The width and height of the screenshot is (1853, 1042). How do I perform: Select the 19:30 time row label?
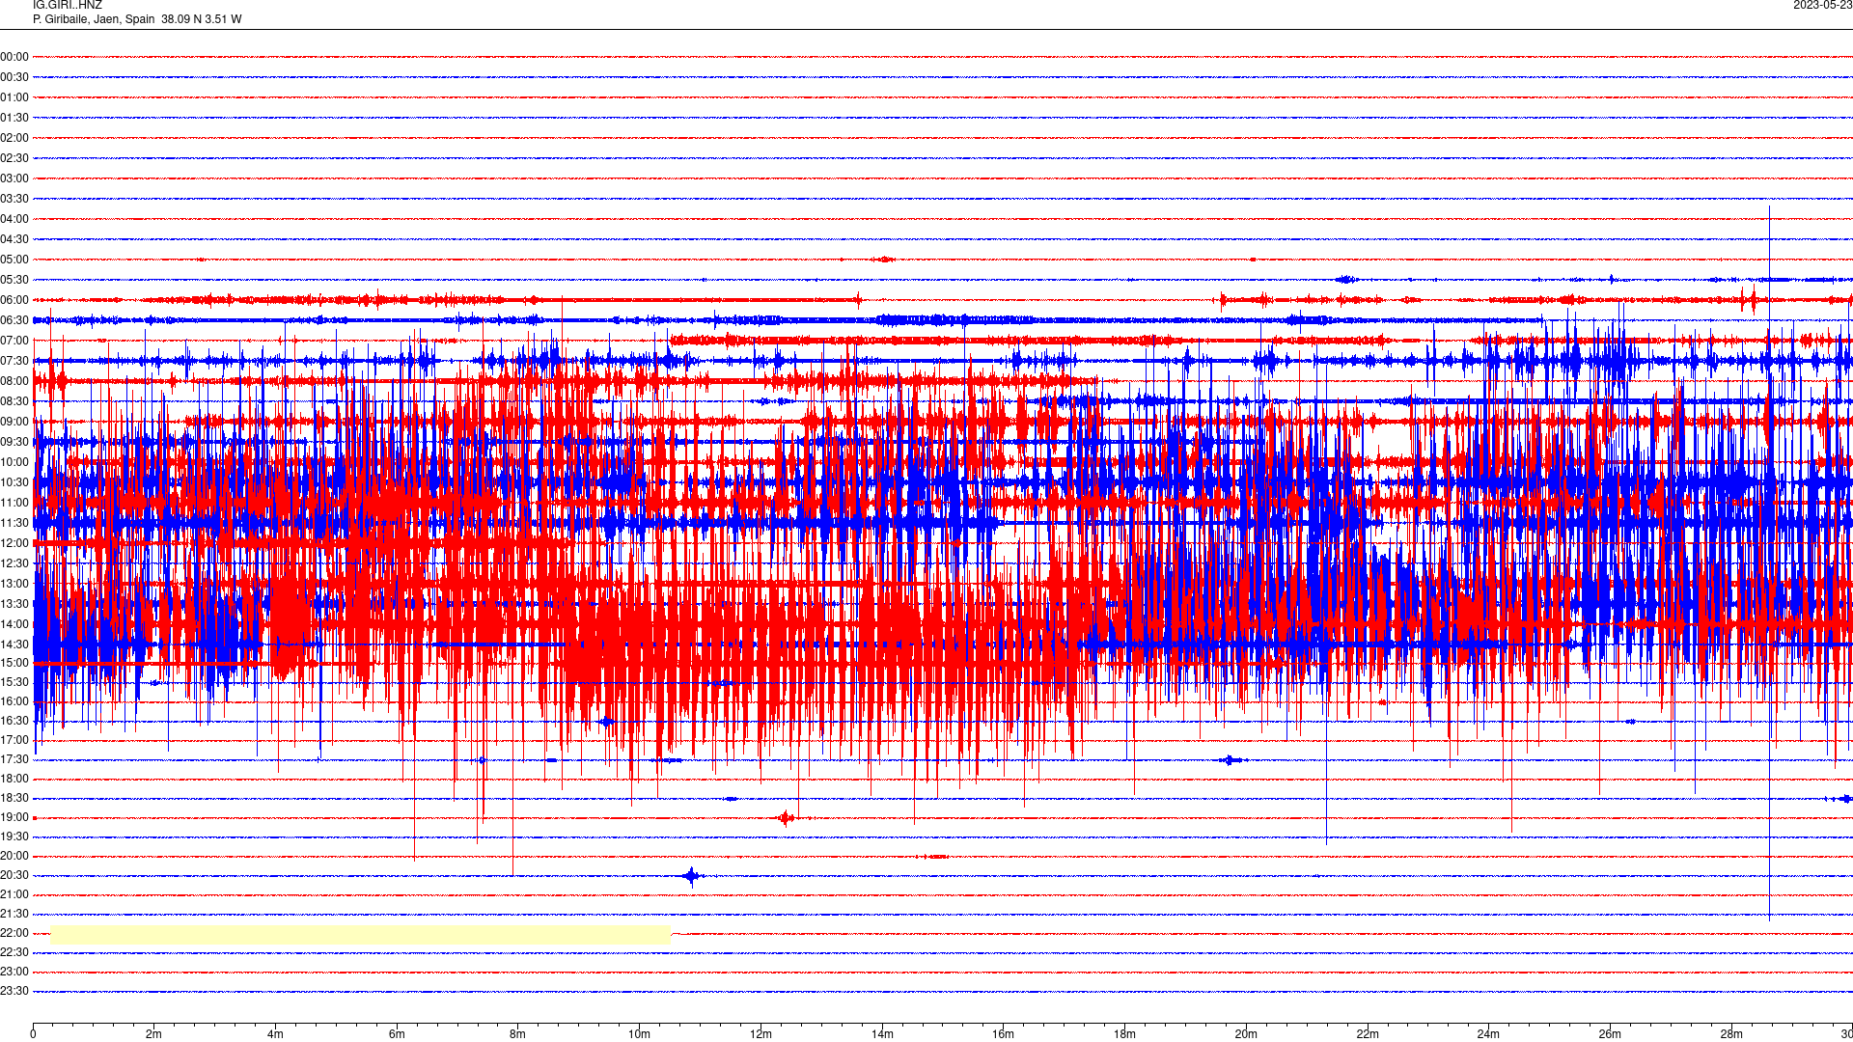[14, 836]
